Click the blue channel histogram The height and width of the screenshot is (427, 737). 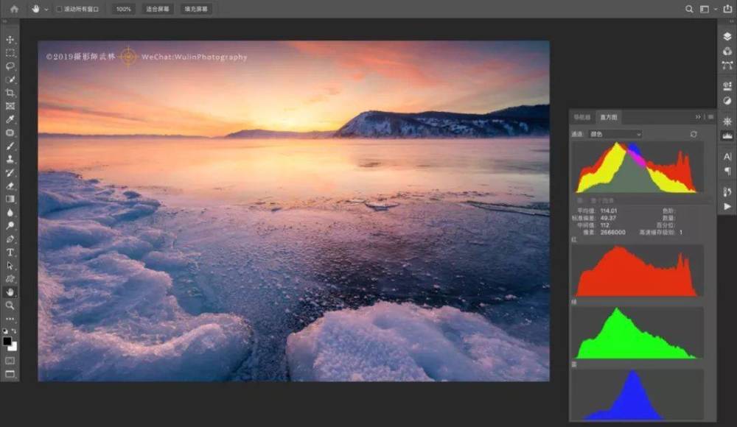pyautogui.click(x=637, y=395)
